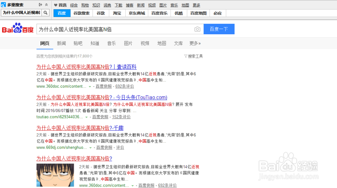Select the 新闻 category in top bar
Image resolution: width=337 pixels, height=188 pixels.
141,5
